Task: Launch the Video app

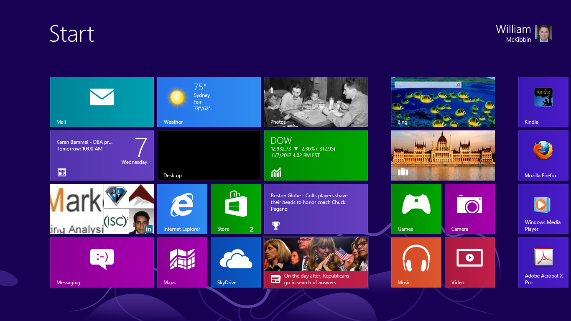Action: pos(469,262)
